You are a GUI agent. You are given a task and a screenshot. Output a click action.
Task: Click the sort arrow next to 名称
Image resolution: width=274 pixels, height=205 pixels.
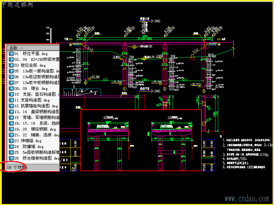(22, 48)
